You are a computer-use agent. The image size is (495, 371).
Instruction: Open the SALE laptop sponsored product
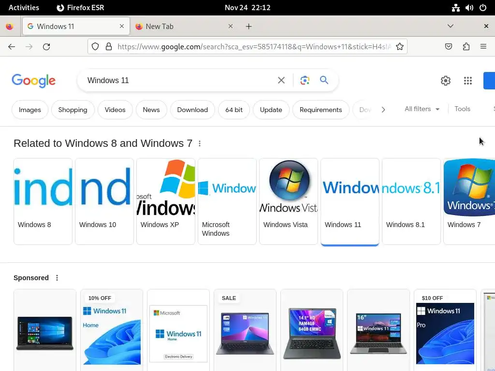click(x=245, y=330)
